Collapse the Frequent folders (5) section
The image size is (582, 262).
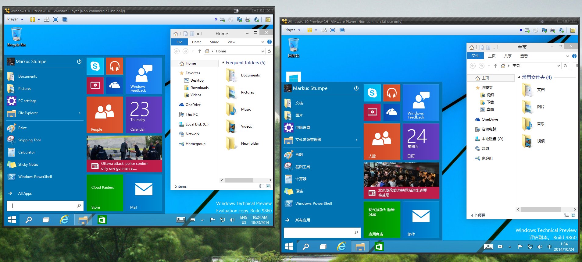coord(223,63)
